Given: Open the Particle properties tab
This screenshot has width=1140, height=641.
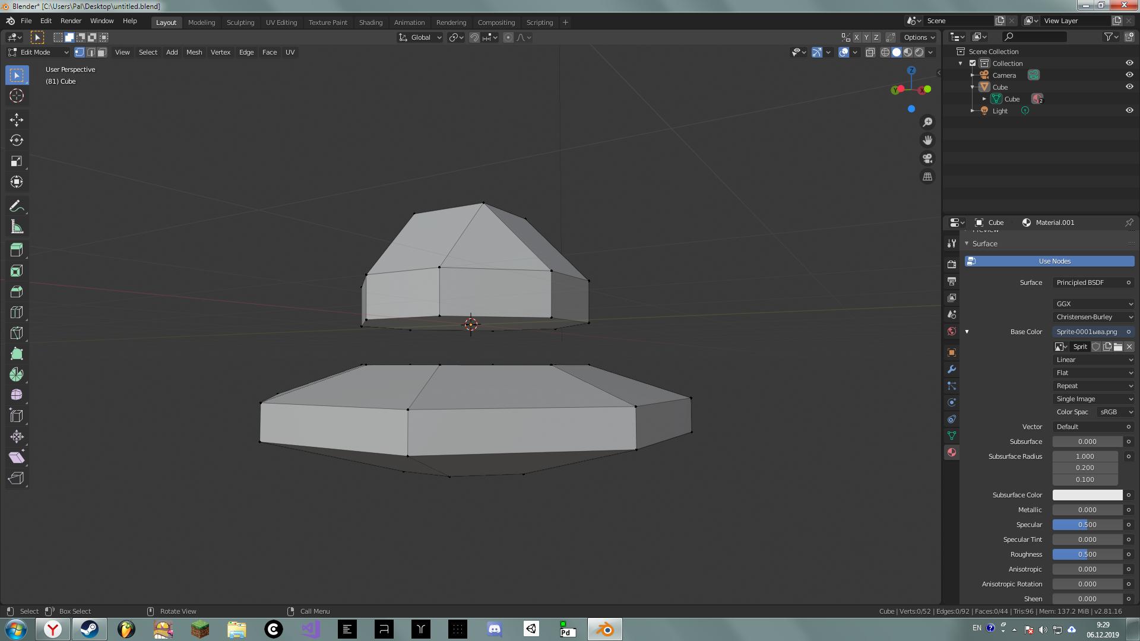Looking at the screenshot, I should 952,385.
